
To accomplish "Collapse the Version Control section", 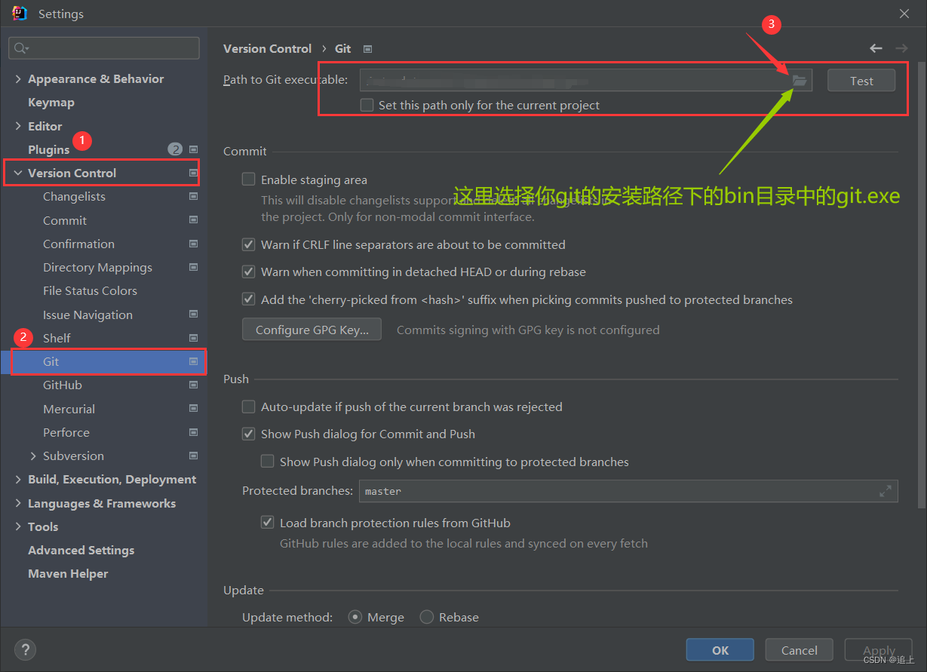I will point(17,173).
